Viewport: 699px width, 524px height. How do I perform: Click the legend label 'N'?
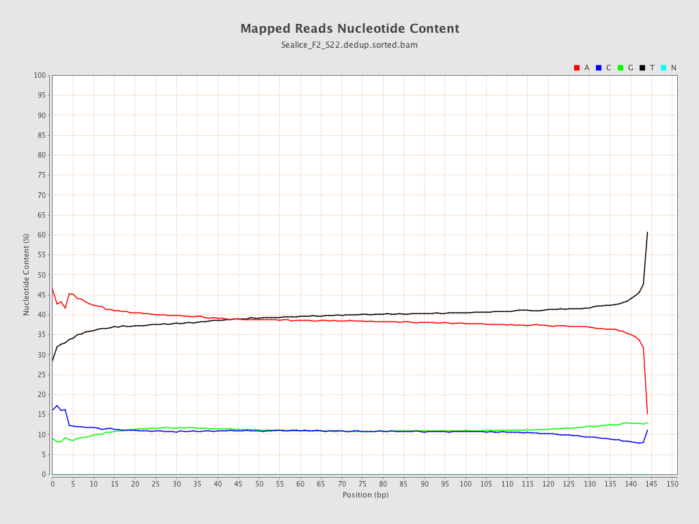[x=674, y=68]
